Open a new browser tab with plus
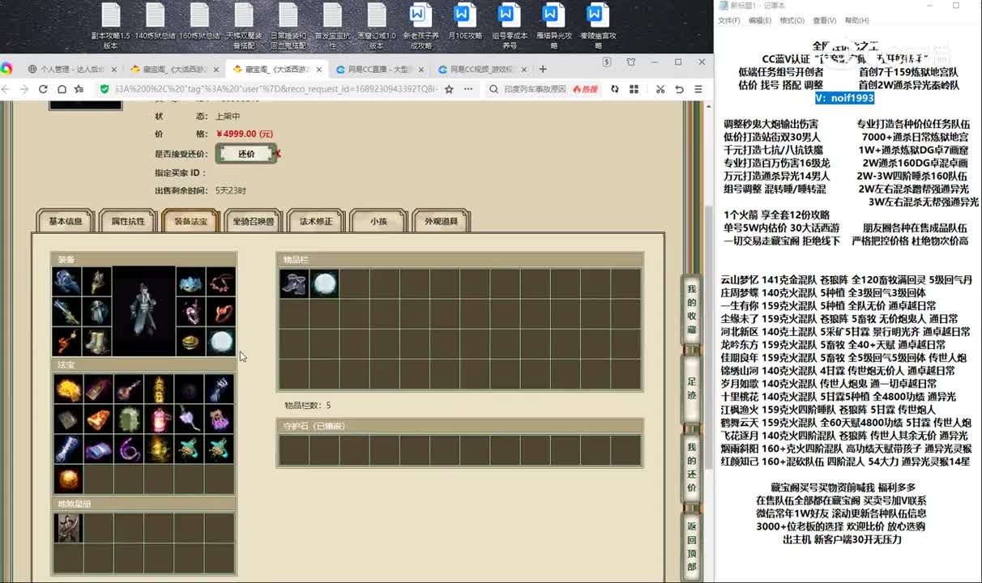This screenshot has height=583, width=982. 543,69
